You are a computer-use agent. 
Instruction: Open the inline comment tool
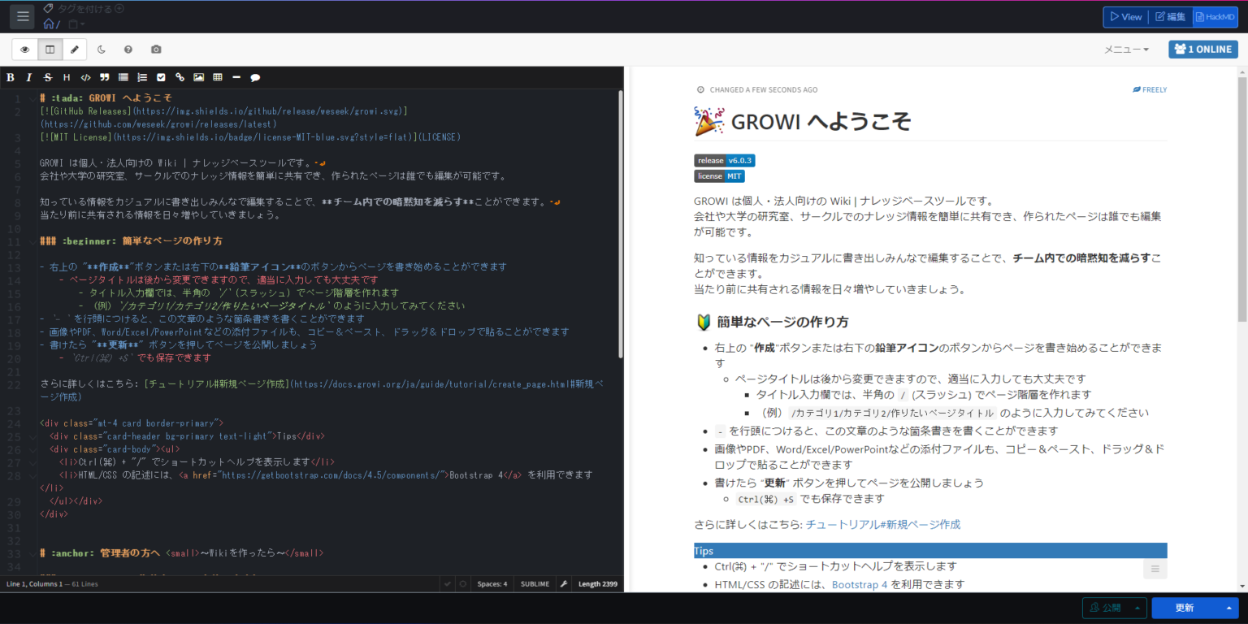point(255,77)
